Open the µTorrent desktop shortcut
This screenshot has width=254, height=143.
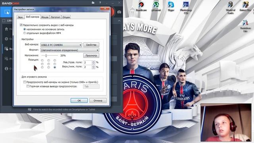point(156,6)
